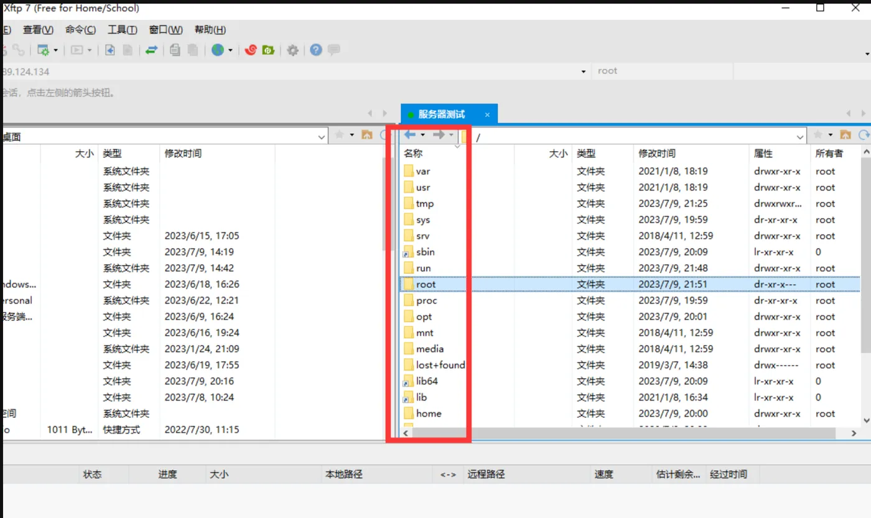
Task: Select the sbin link entry
Action: [x=426, y=252]
